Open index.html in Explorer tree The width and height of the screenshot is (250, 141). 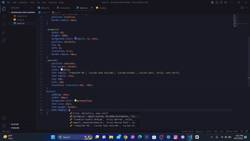(x=22, y=16)
